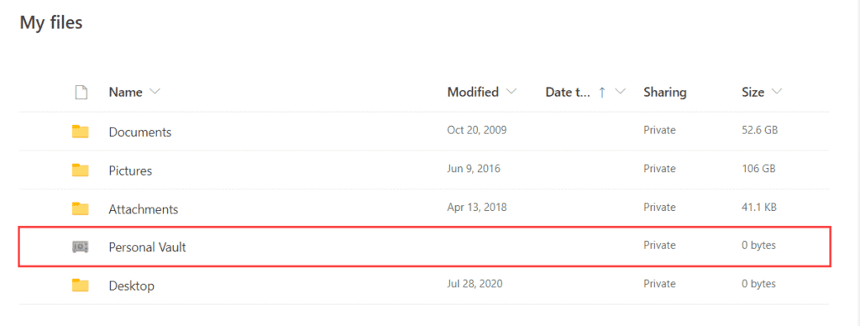Expand the Size column dropdown chevron
Viewport: 860px width, 326px height.
(777, 92)
